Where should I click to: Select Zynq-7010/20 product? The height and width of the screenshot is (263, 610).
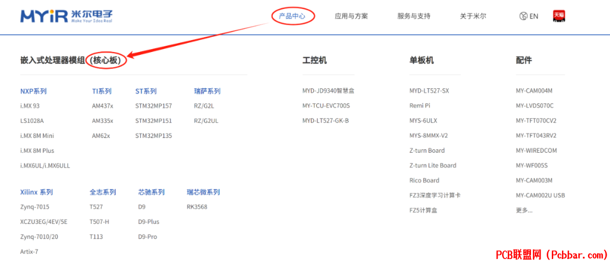coord(40,236)
